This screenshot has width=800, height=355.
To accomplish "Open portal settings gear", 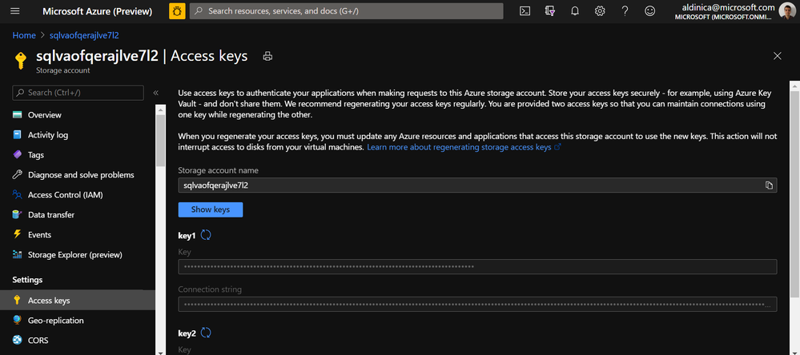I will [x=600, y=11].
